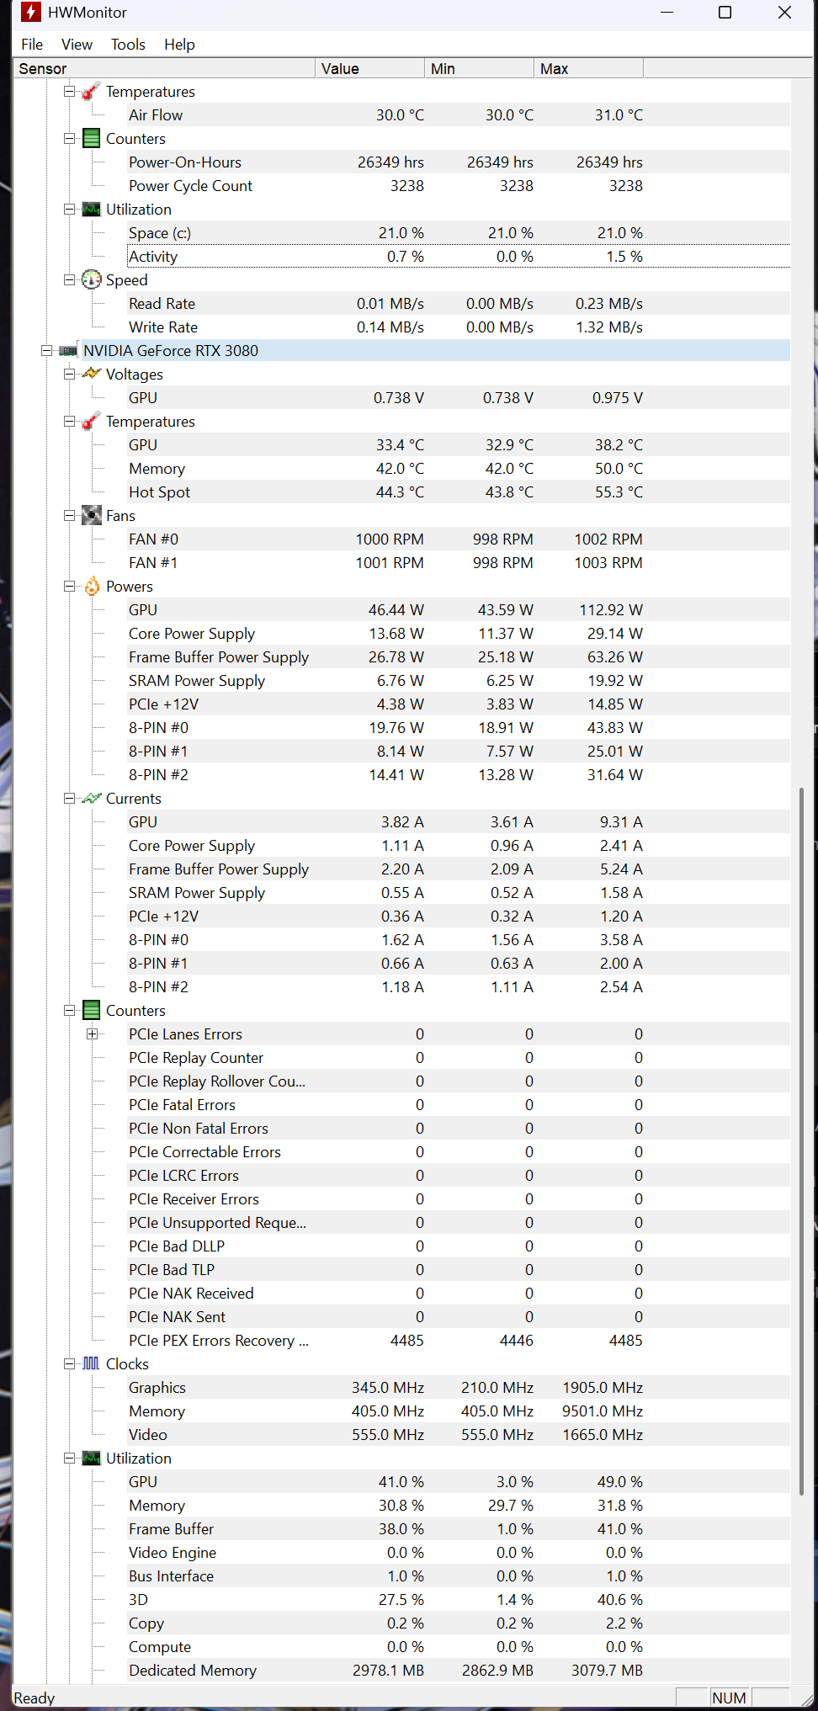Click the Ready status text

click(x=35, y=1698)
